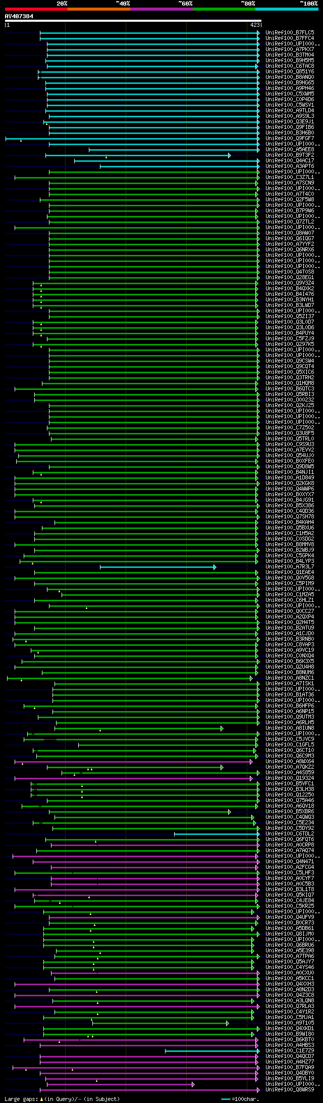The width and height of the screenshot is (323, 1103).
Task: Select the UniRef100_C3ZYL1 label
Action: [290, 178]
